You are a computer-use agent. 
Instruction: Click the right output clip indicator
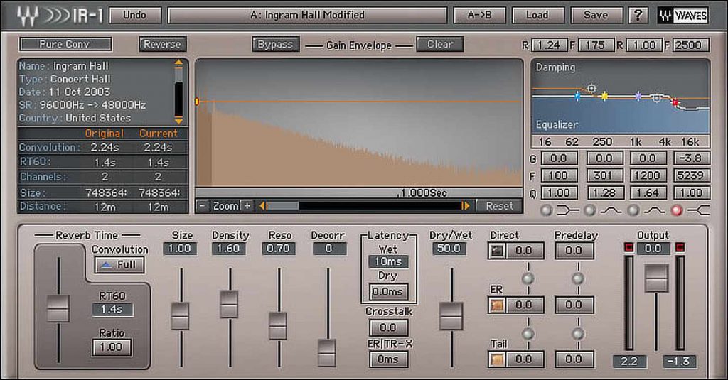coord(680,247)
